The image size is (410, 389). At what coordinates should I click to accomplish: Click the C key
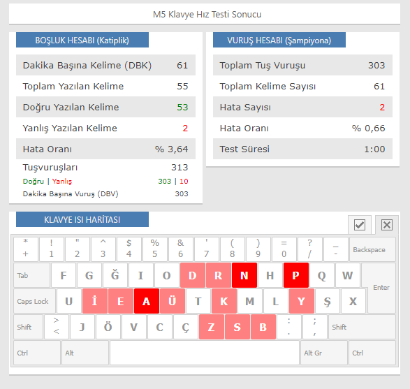tap(160, 327)
